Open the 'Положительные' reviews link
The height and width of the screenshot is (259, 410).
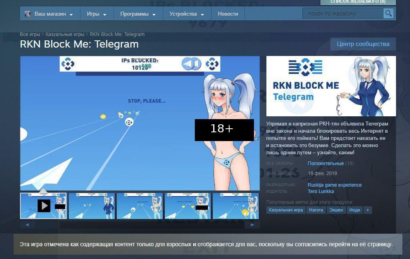[326, 163]
